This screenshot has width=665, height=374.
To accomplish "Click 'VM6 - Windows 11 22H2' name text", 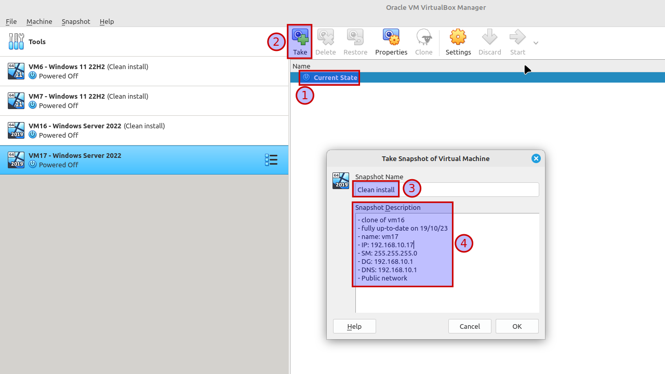I will point(66,66).
